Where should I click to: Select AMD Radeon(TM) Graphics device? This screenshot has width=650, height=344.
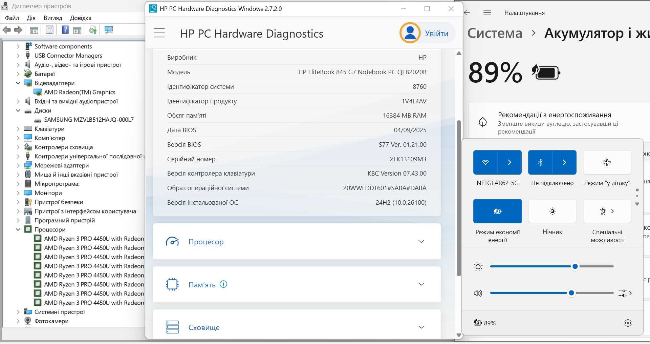coord(80,92)
